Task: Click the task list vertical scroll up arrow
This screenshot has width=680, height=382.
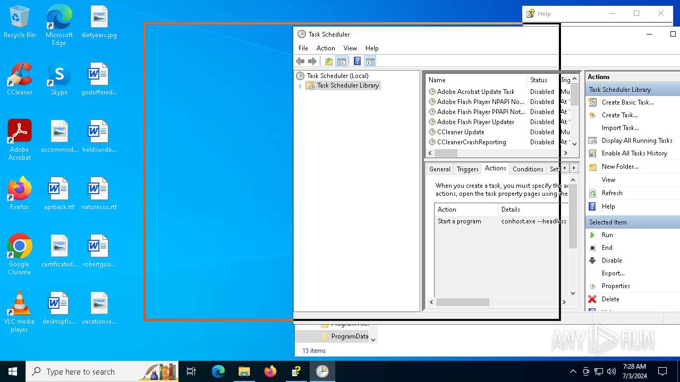Action: (x=574, y=80)
